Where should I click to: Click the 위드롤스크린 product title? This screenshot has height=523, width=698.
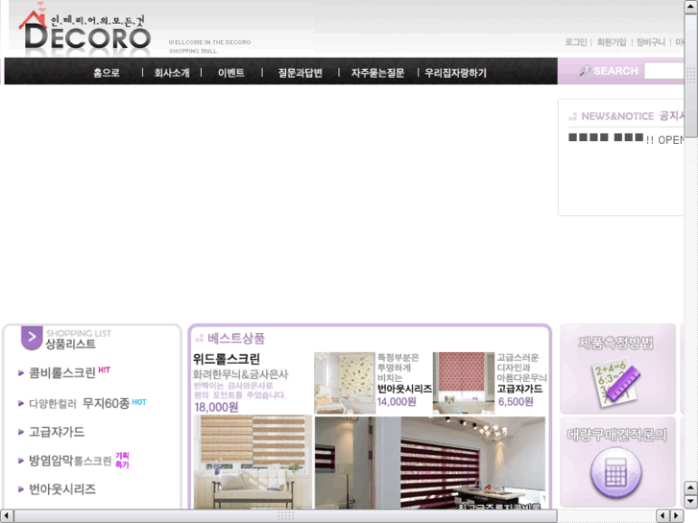coord(227,359)
